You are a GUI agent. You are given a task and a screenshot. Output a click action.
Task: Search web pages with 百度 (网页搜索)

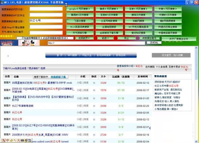click(x=138, y=9)
